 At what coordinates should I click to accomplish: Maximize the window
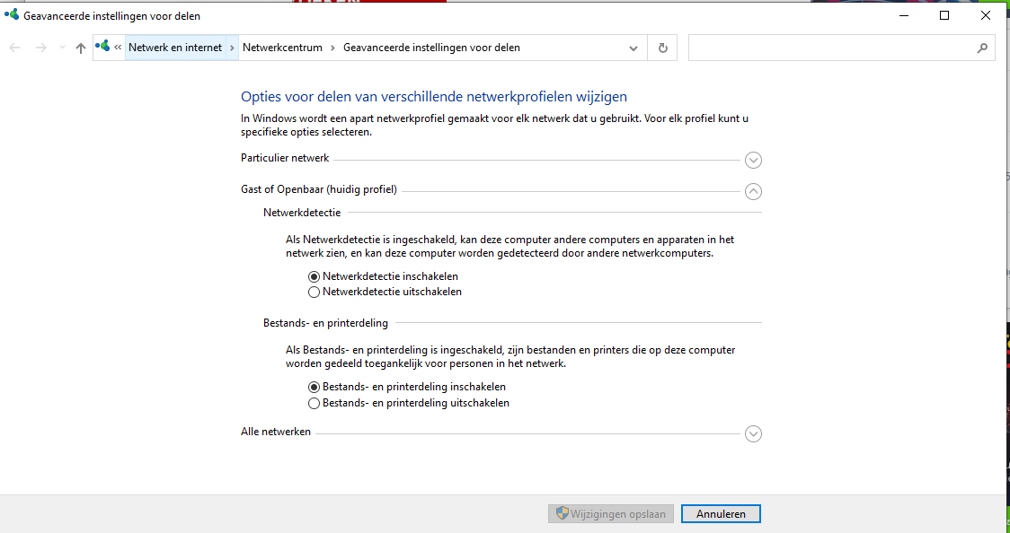click(x=944, y=15)
